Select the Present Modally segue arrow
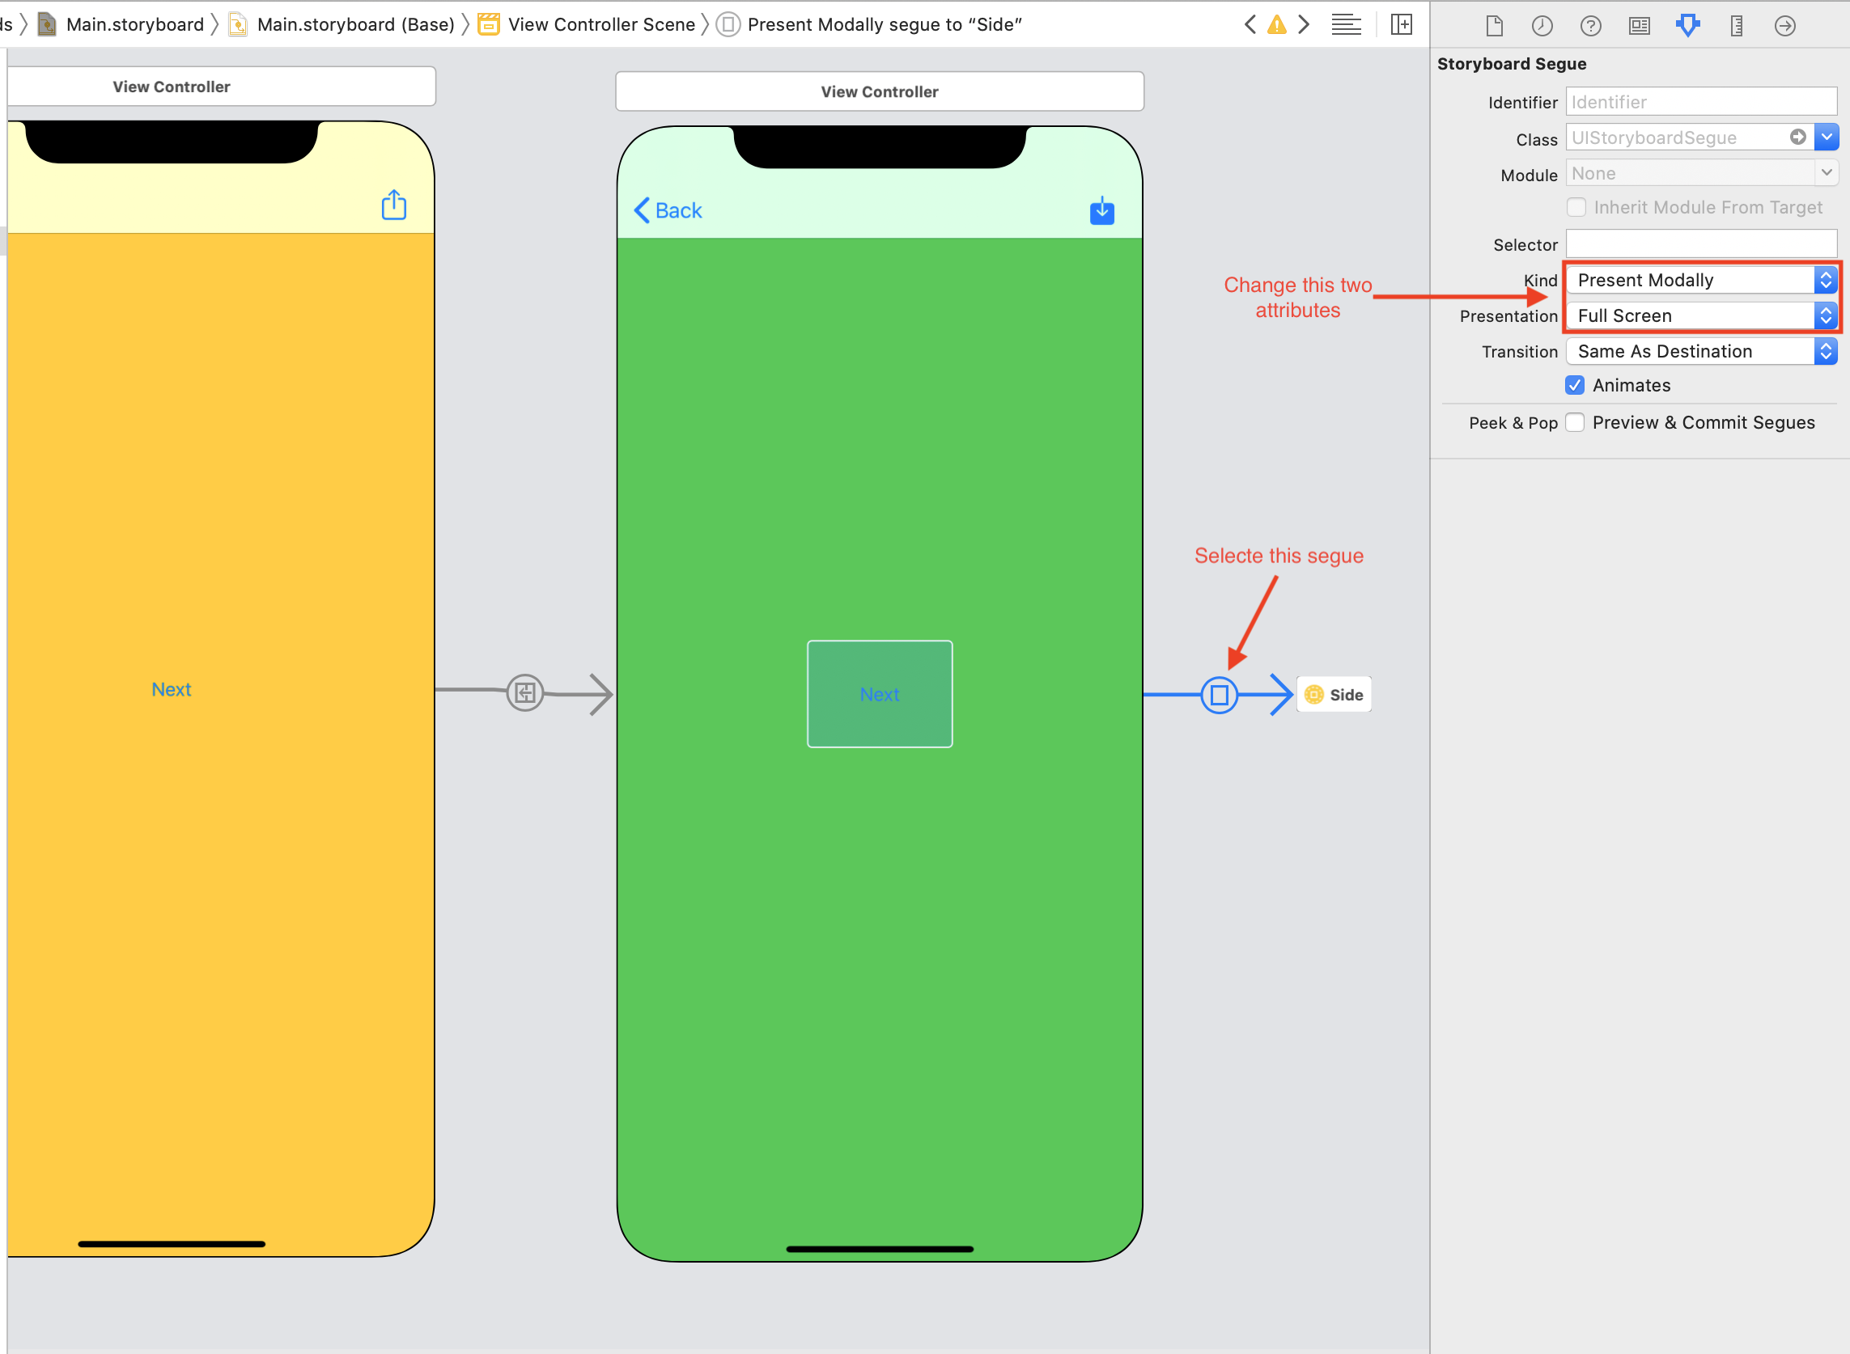1850x1354 pixels. [x=1218, y=693]
